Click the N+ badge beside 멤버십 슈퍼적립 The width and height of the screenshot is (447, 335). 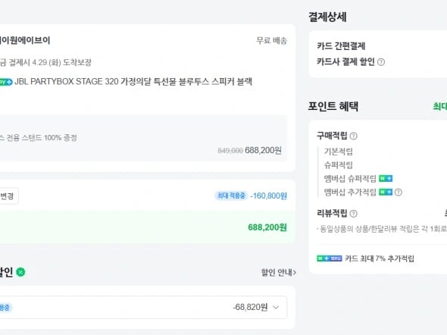[x=386, y=179]
